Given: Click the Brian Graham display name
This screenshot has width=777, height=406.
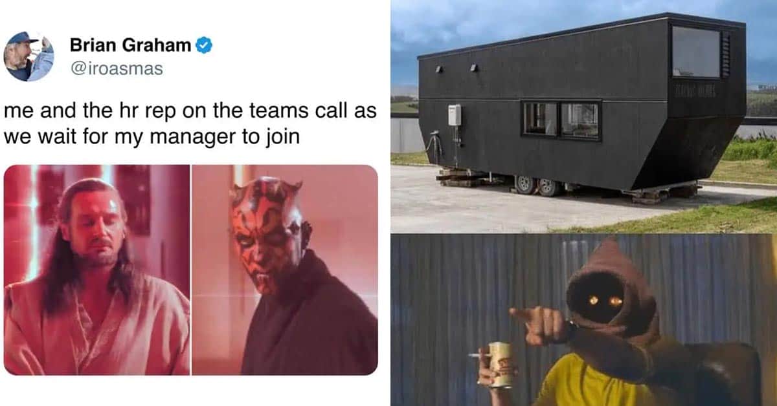Looking at the screenshot, I should coord(131,45).
